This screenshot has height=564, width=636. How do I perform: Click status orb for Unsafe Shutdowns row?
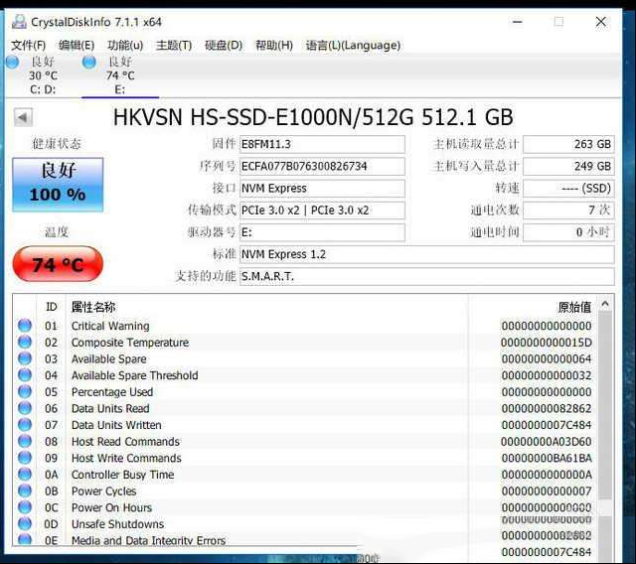coord(25,524)
